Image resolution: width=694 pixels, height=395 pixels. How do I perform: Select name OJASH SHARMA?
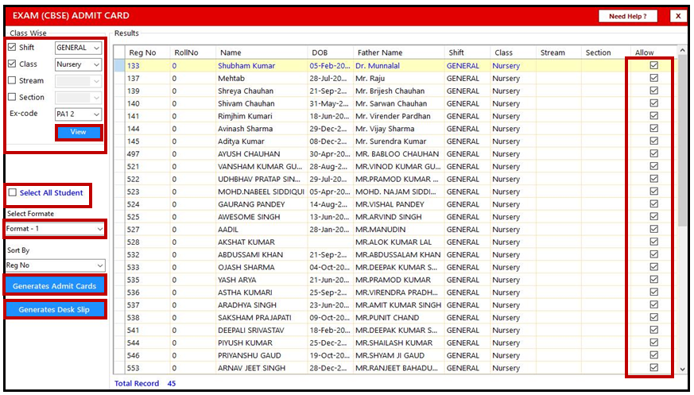click(x=246, y=267)
